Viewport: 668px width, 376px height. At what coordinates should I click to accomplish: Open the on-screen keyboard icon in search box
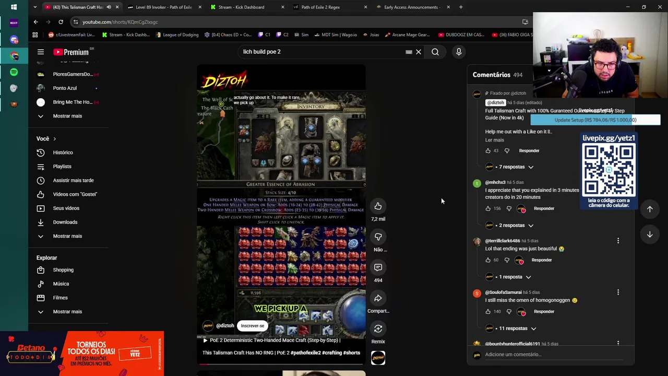[409, 52]
